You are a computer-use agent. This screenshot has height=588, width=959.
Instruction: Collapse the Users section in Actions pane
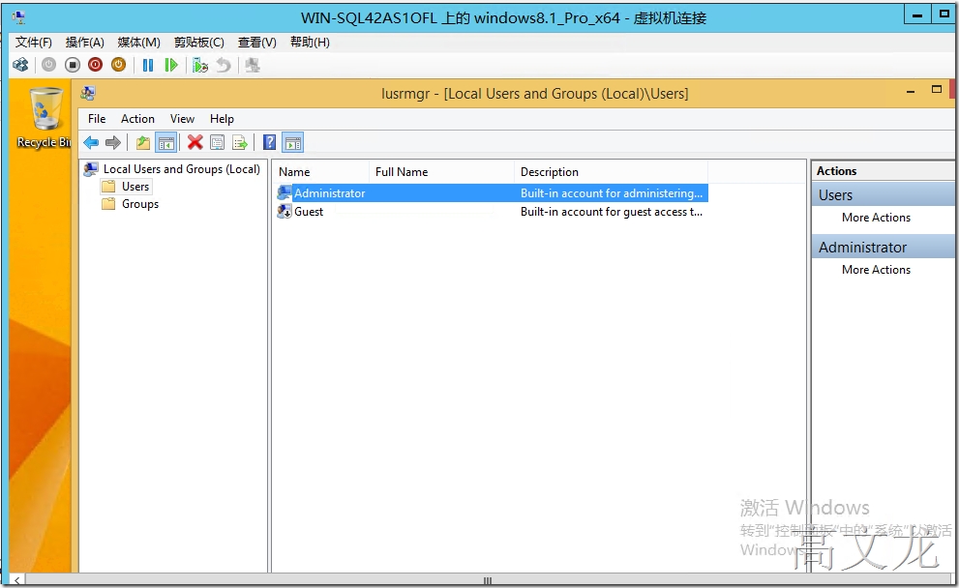[884, 195]
